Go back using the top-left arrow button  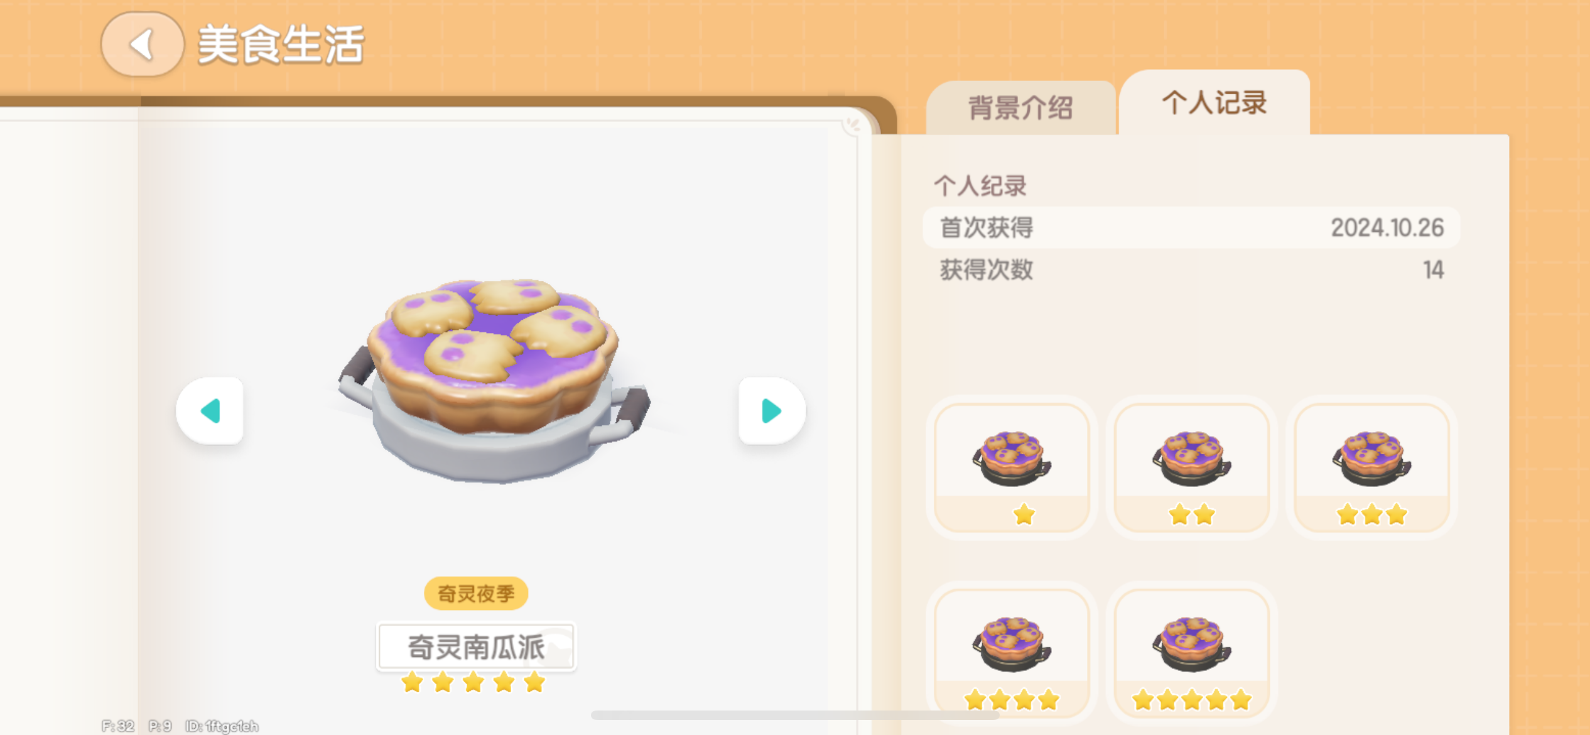(143, 45)
